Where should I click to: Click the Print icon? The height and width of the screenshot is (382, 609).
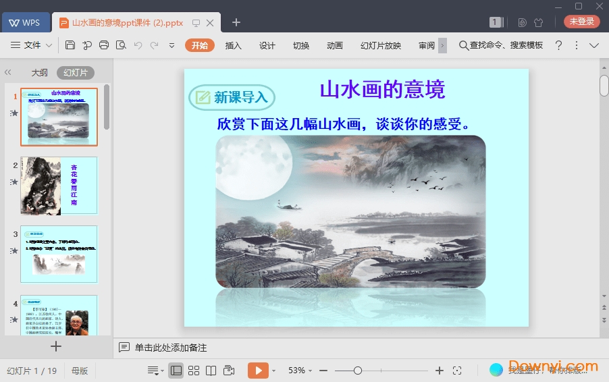(x=104, y=45)
